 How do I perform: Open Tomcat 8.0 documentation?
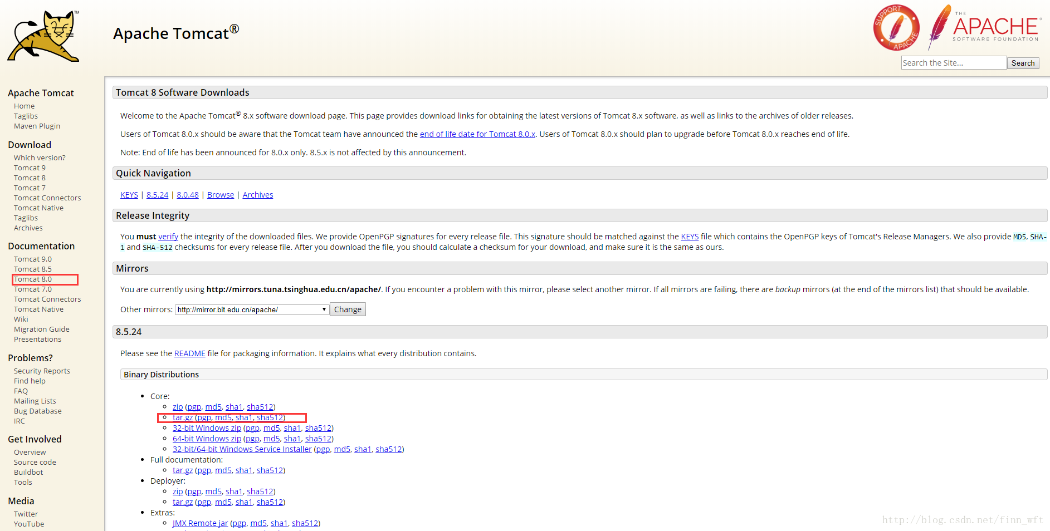32,279
